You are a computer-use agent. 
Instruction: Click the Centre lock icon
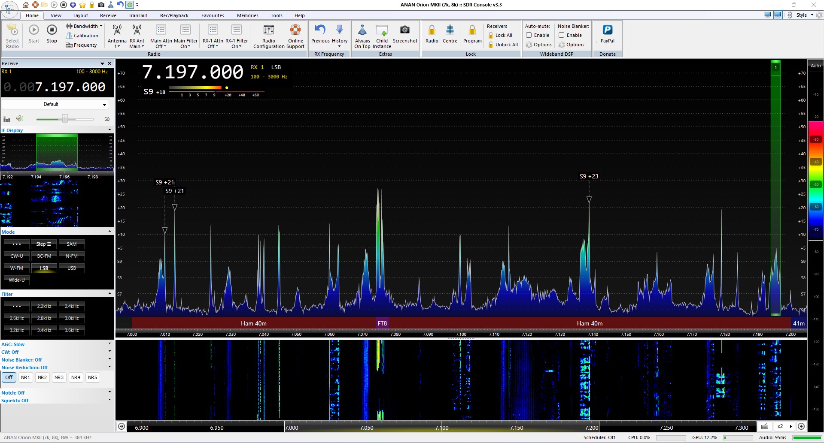pyautogui.click(x=450, y=34)
